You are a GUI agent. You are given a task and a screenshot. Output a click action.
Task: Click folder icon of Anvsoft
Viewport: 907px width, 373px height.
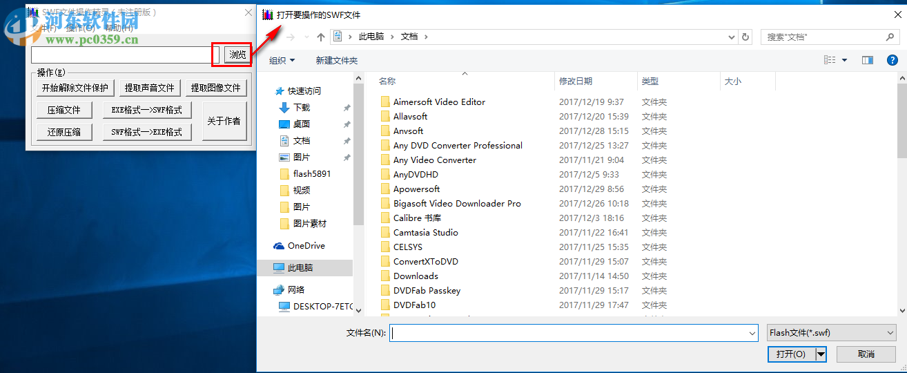(x=386, y=131)
